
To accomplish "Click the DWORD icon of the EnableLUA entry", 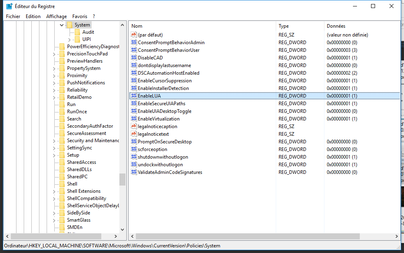I will (134, 96).
